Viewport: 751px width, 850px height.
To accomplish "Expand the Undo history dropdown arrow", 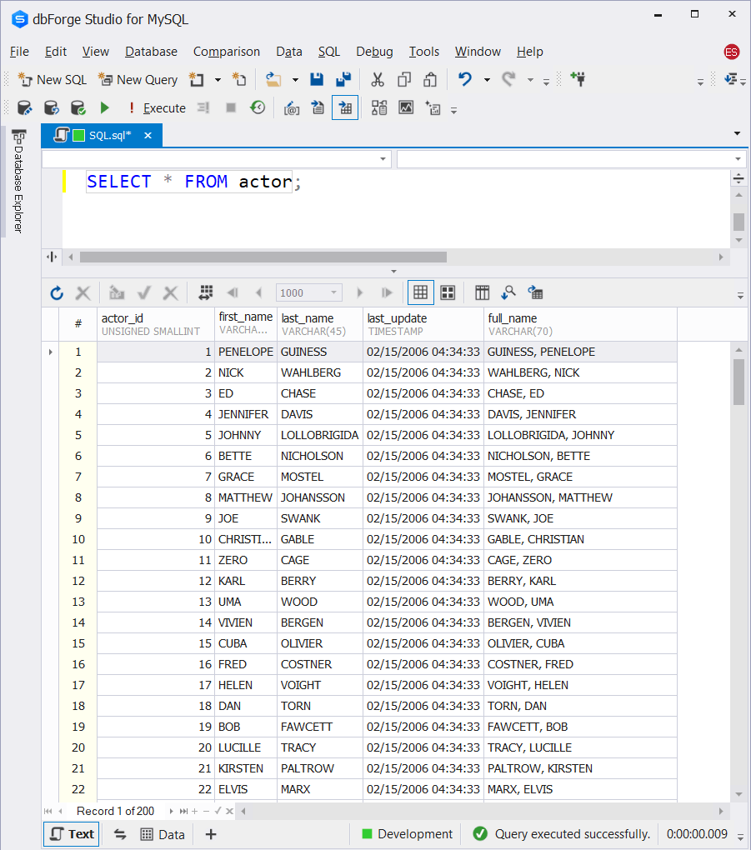I will (487, 80).
